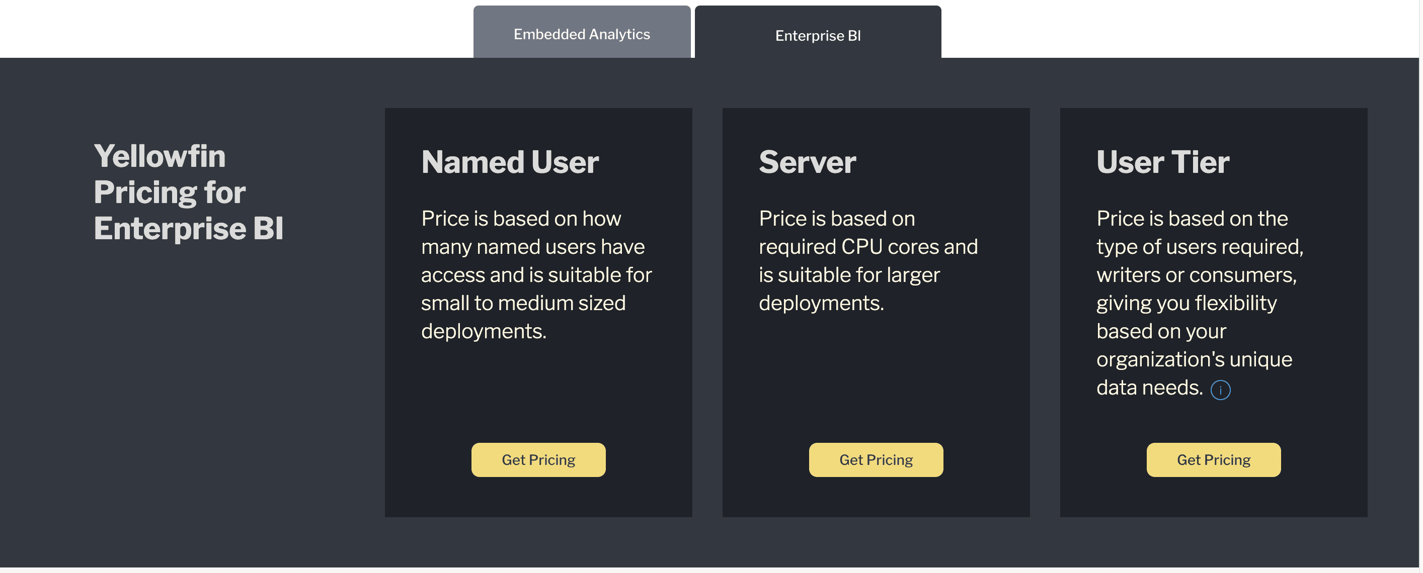This screenshot has height=573, width=1423.
Task: Click 'is suitable for larger' text line
Action: pos(848,275)
